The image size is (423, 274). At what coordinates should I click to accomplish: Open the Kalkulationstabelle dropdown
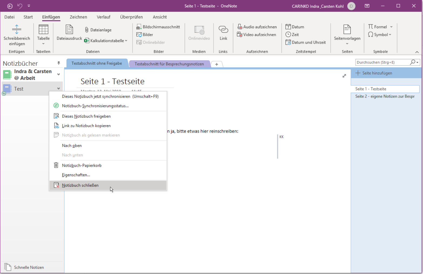[106, 41]
